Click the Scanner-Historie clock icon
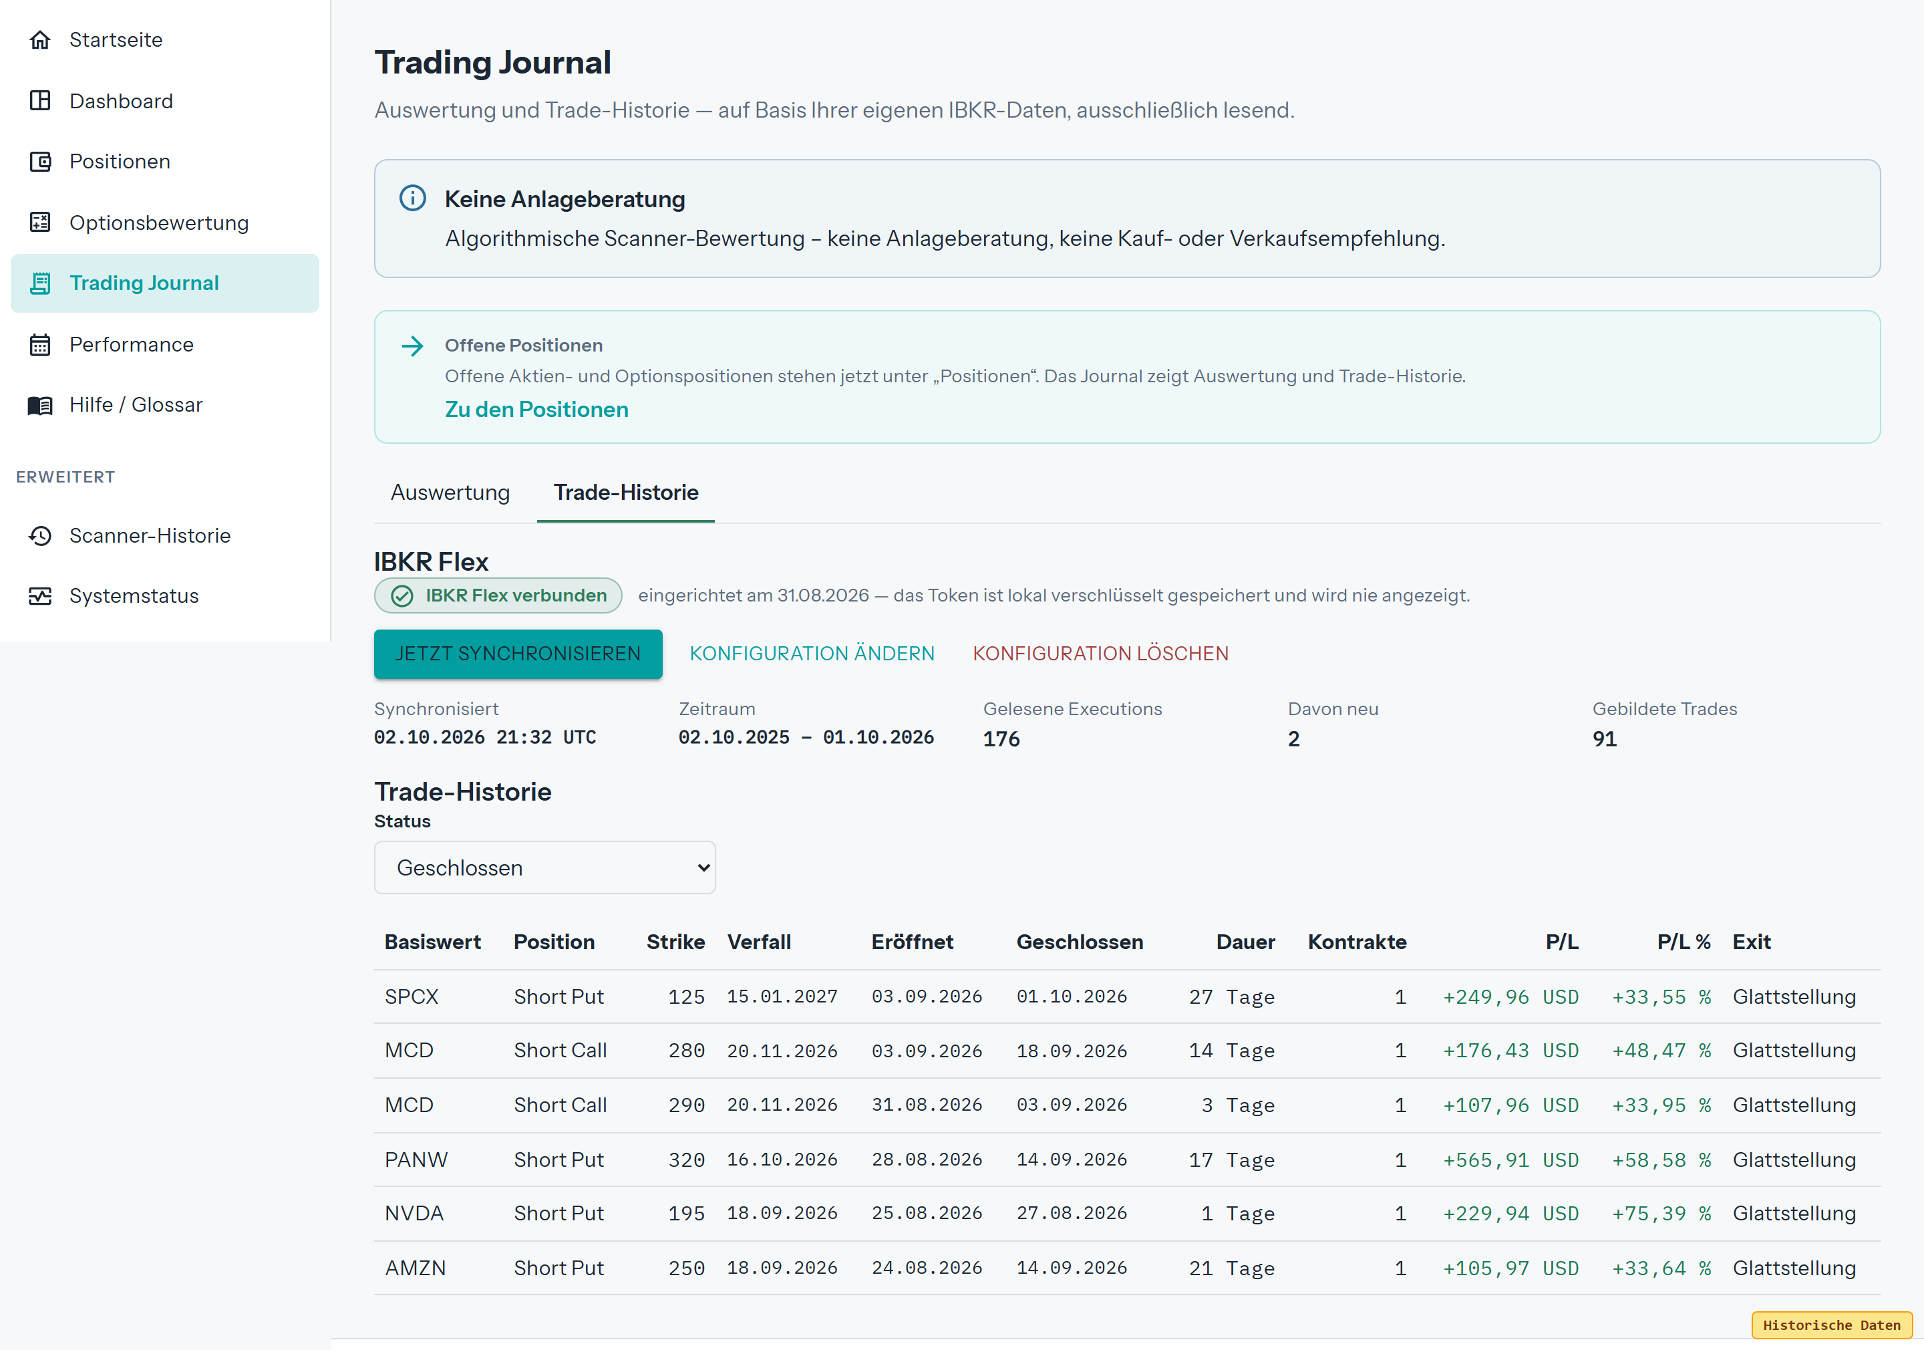 coord(40,536)
